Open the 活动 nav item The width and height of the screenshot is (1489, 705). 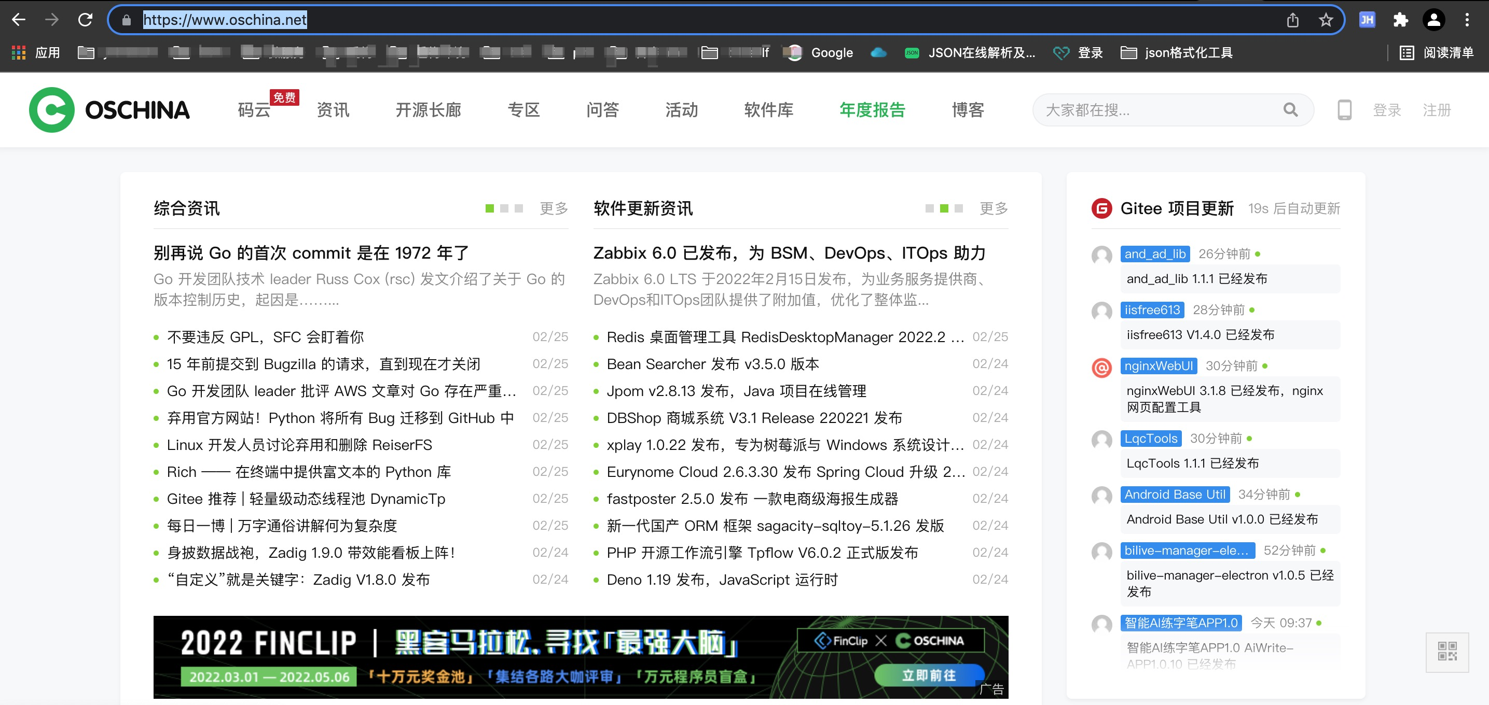pos(682,110)
